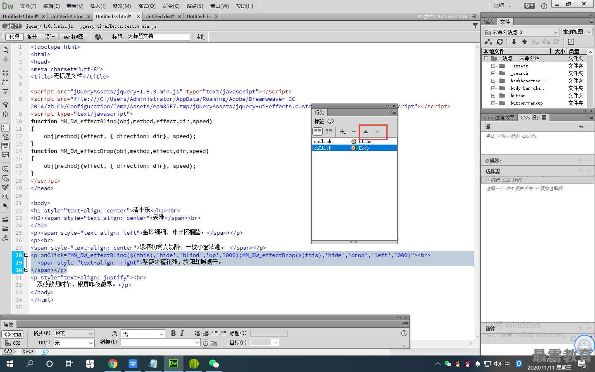Viewport: 595px width, 372px height.
Task: Open the 站点(S) menu
Action: [195, 6]
